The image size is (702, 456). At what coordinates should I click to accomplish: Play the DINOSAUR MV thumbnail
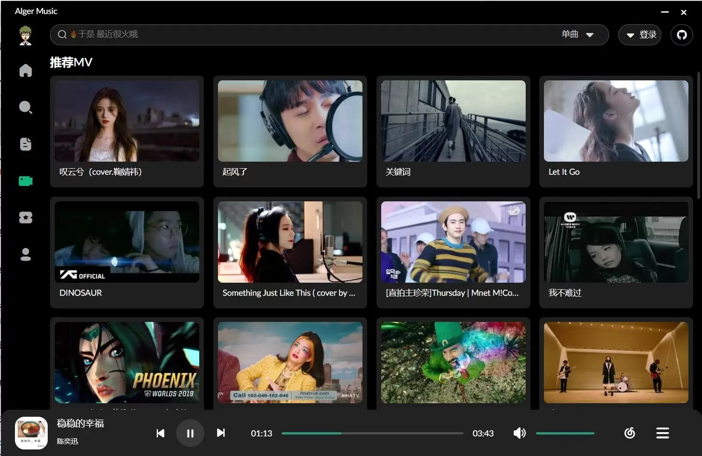(x=127, y=242)
